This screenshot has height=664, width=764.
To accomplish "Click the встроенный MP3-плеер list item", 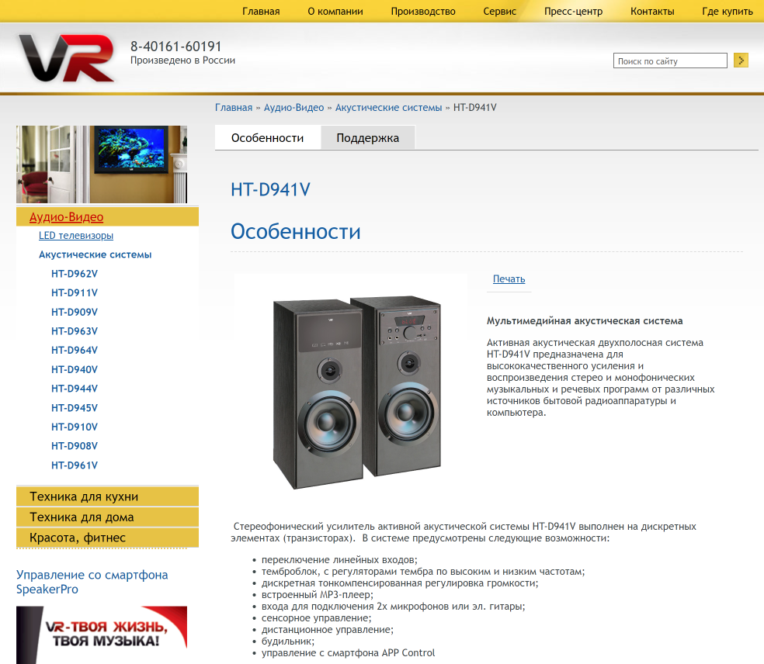I will (x=318, y=595).
